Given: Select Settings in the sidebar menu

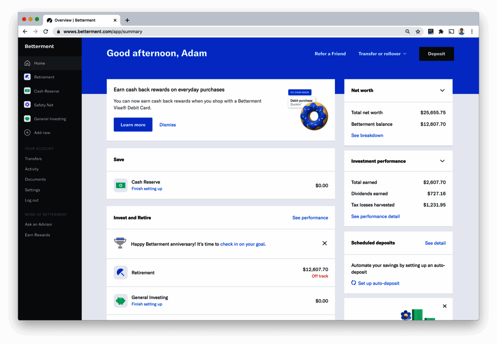Looking at the screenshot, I should click(x=32, y=190).
